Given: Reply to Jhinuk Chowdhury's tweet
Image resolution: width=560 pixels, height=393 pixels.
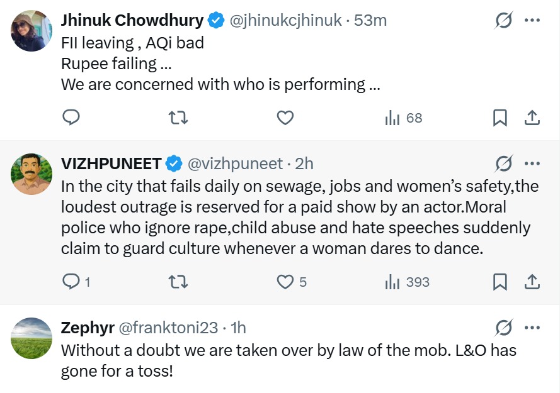Looking at the screenshot, I should click(x=71, y=118).
